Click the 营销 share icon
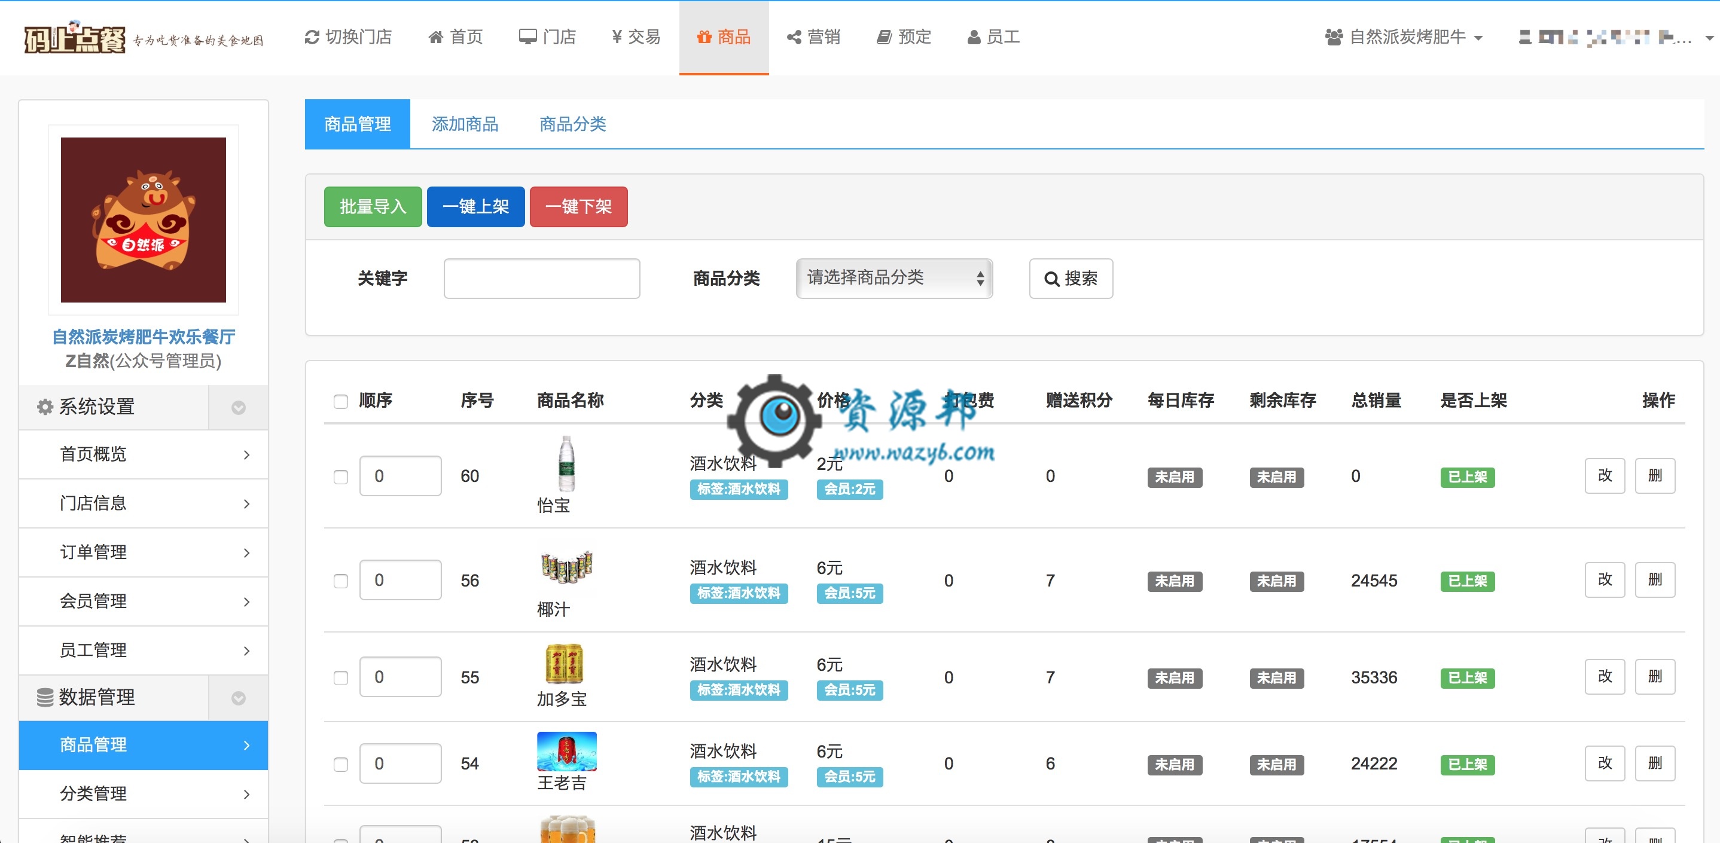This screenshot has width=1720, height=843. [794, 38]
